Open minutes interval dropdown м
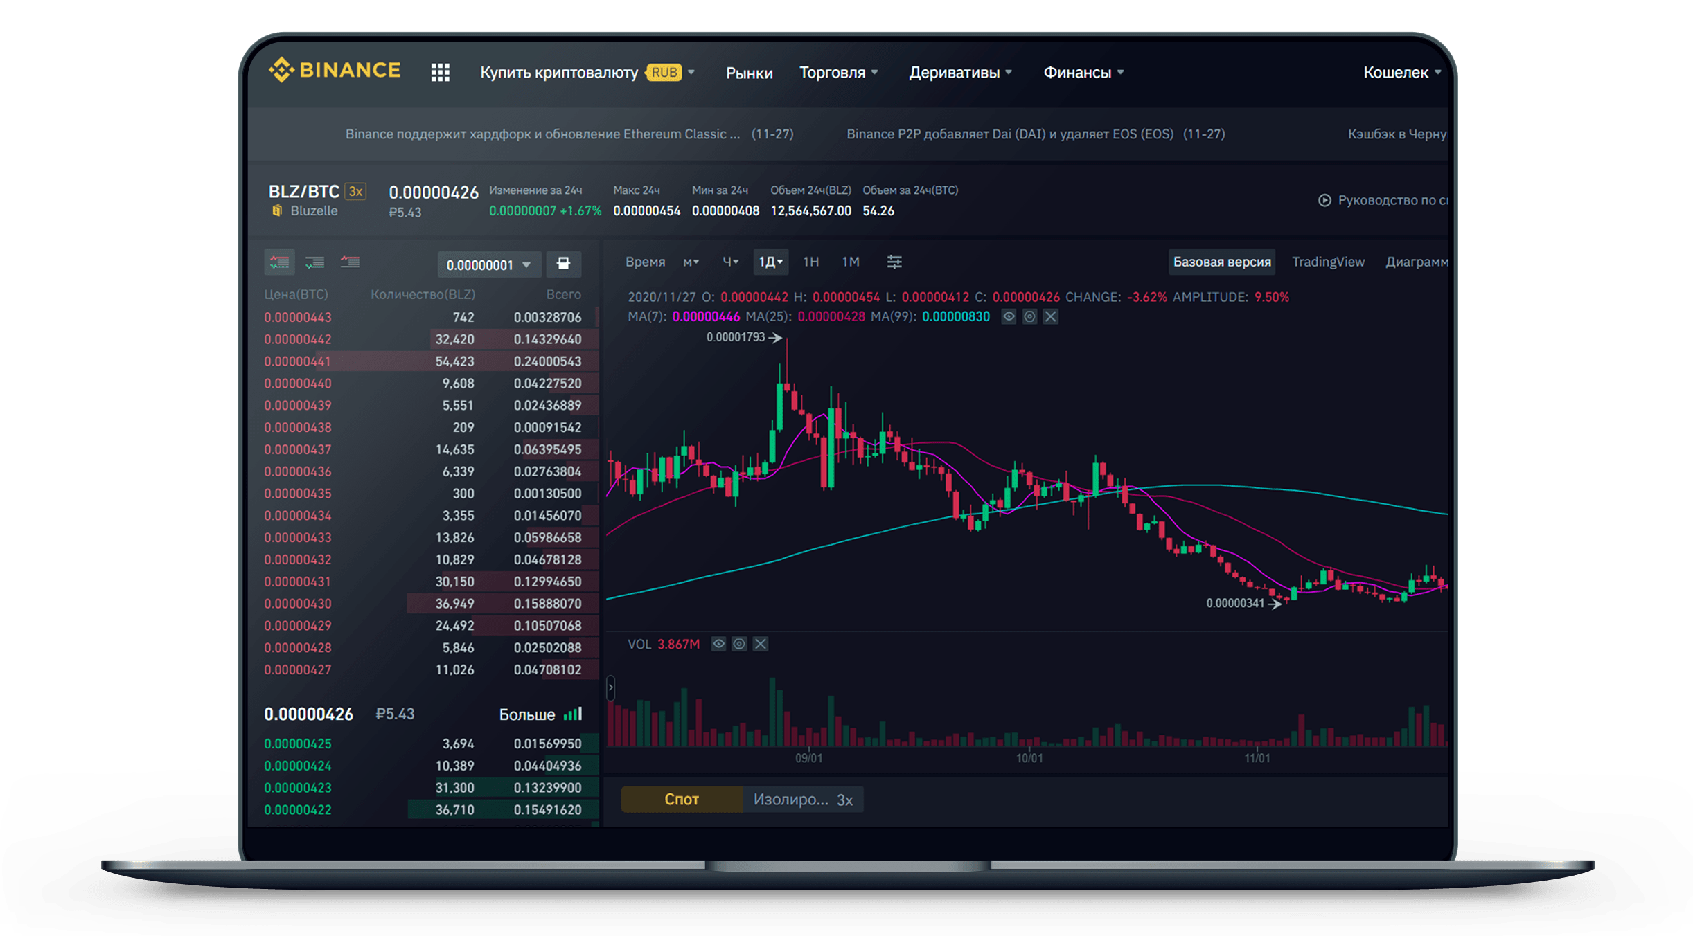The image size is (1693, 936). click(x=691, y=262)
